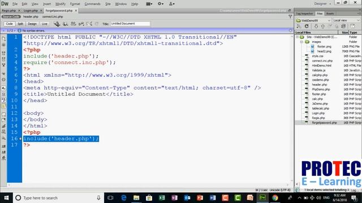Open the connect.inc.php related file

click(x=53, y=16)
